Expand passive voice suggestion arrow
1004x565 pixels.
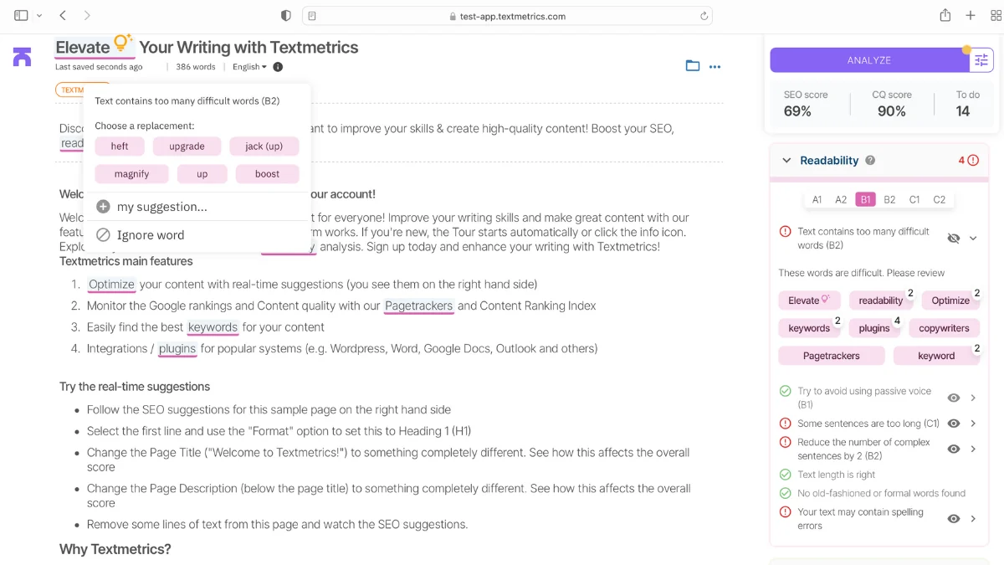973,398
